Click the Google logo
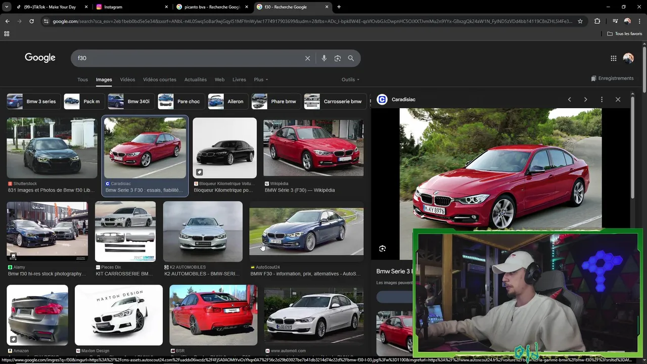Screen dimensions: 647x364 [40, 58]
